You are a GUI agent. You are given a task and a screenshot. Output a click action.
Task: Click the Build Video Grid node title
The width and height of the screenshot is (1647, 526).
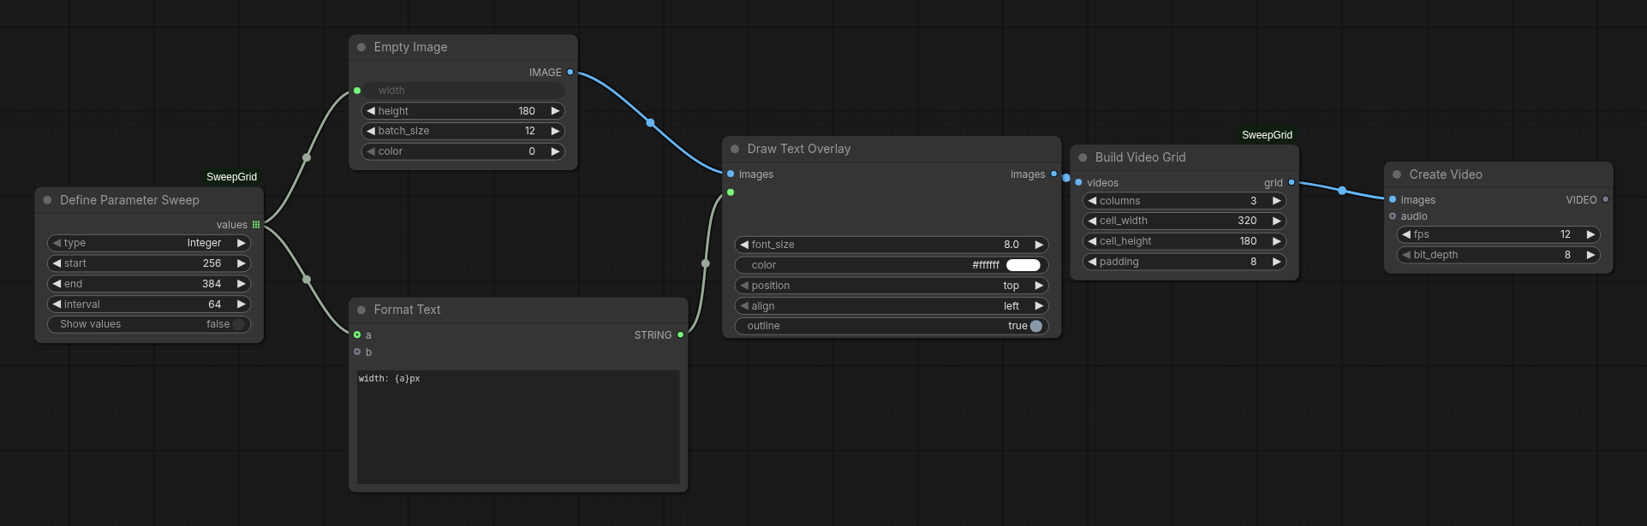[1140, 157]
